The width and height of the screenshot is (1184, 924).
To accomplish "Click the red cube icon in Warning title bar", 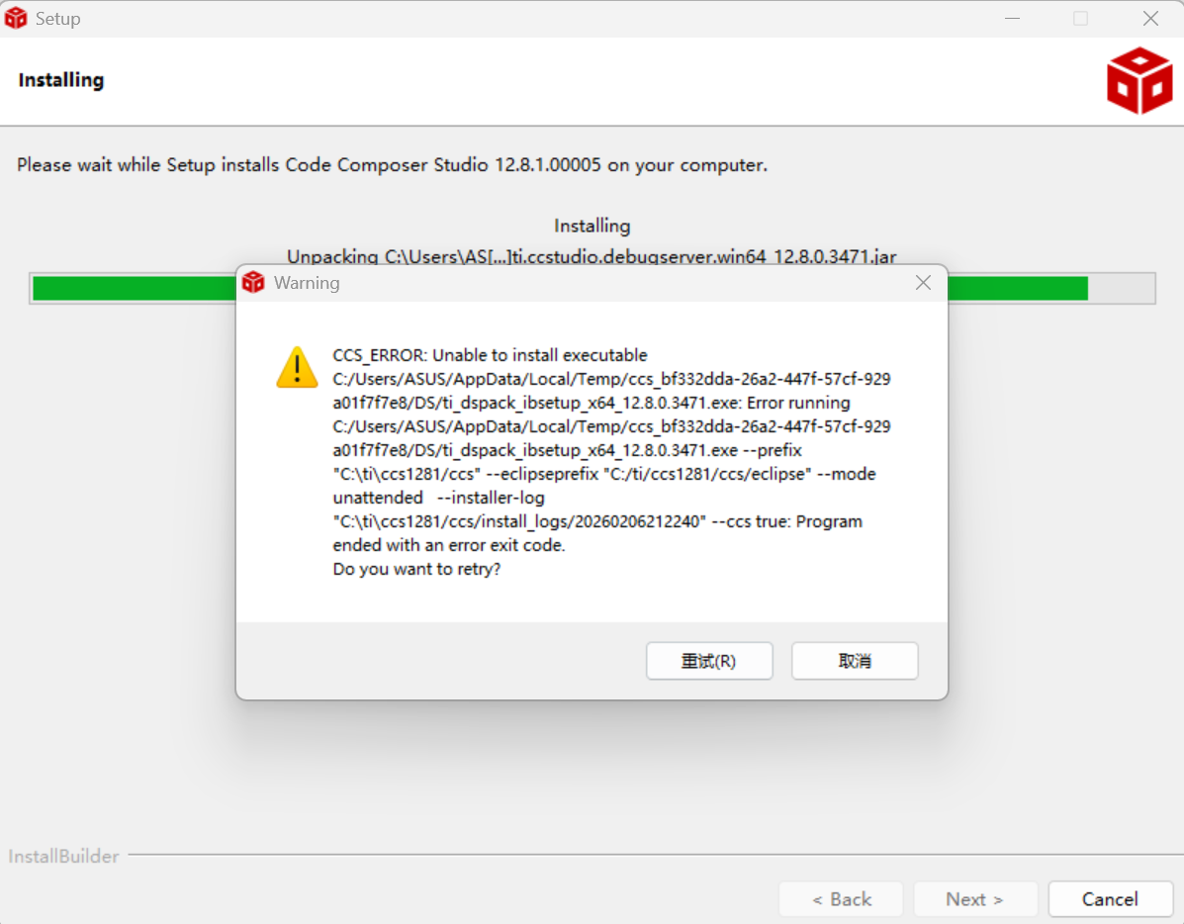I will pos(253,283).
